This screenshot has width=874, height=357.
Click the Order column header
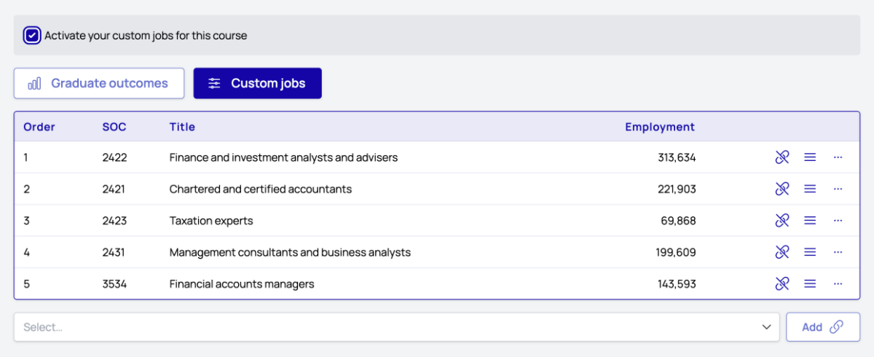click(x=39, y=127)
